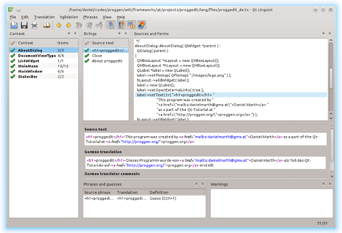Go to previous item with the left arrow
The height and width of the screenshot is (233, 342).
(59, 25)
